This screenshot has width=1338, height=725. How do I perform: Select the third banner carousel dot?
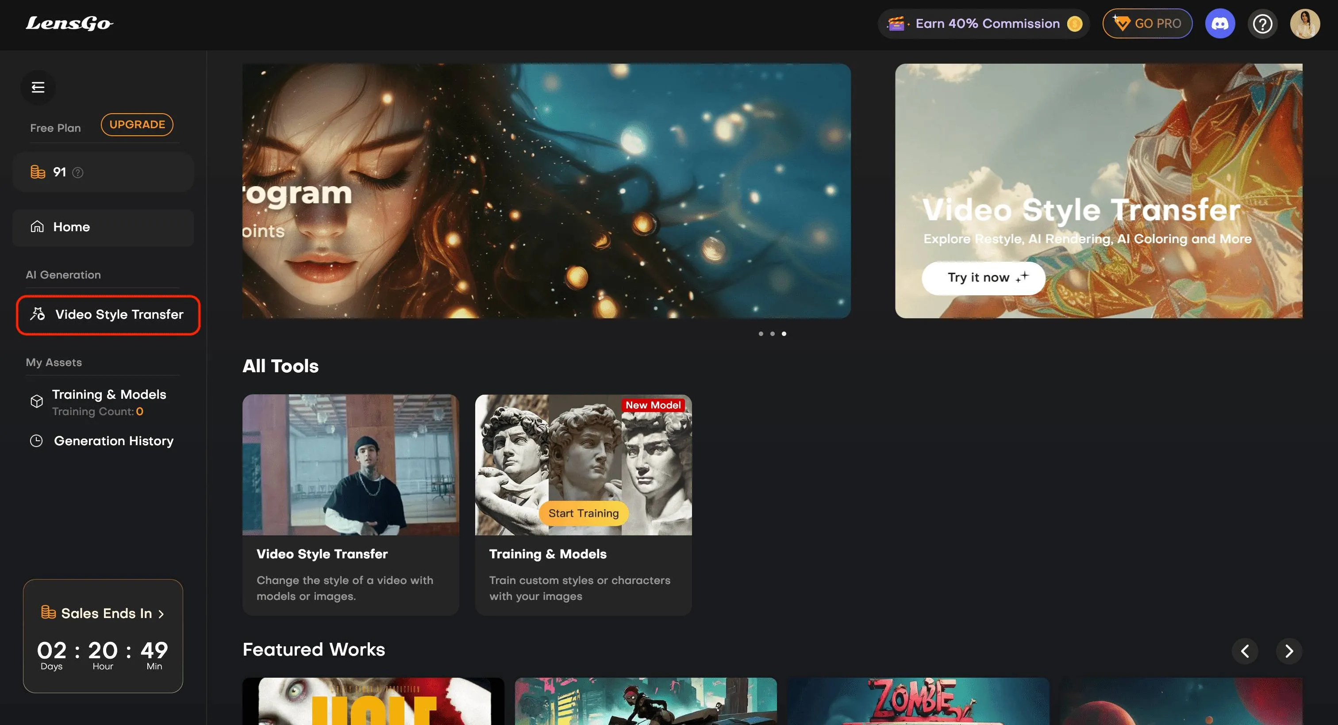pyautogui.click(x=784, y=334)
